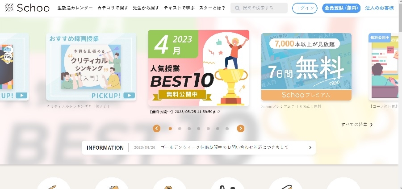Click the 会員登録（無料） button
This screenshot has width=402, height=189.
pos(341,8)
